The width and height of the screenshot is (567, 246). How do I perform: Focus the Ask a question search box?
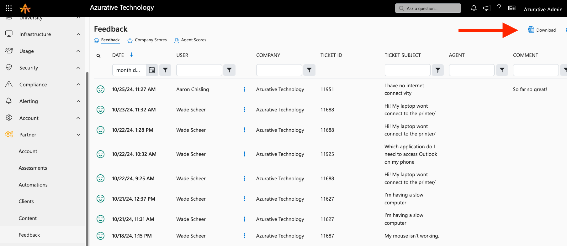click(428, 8)
